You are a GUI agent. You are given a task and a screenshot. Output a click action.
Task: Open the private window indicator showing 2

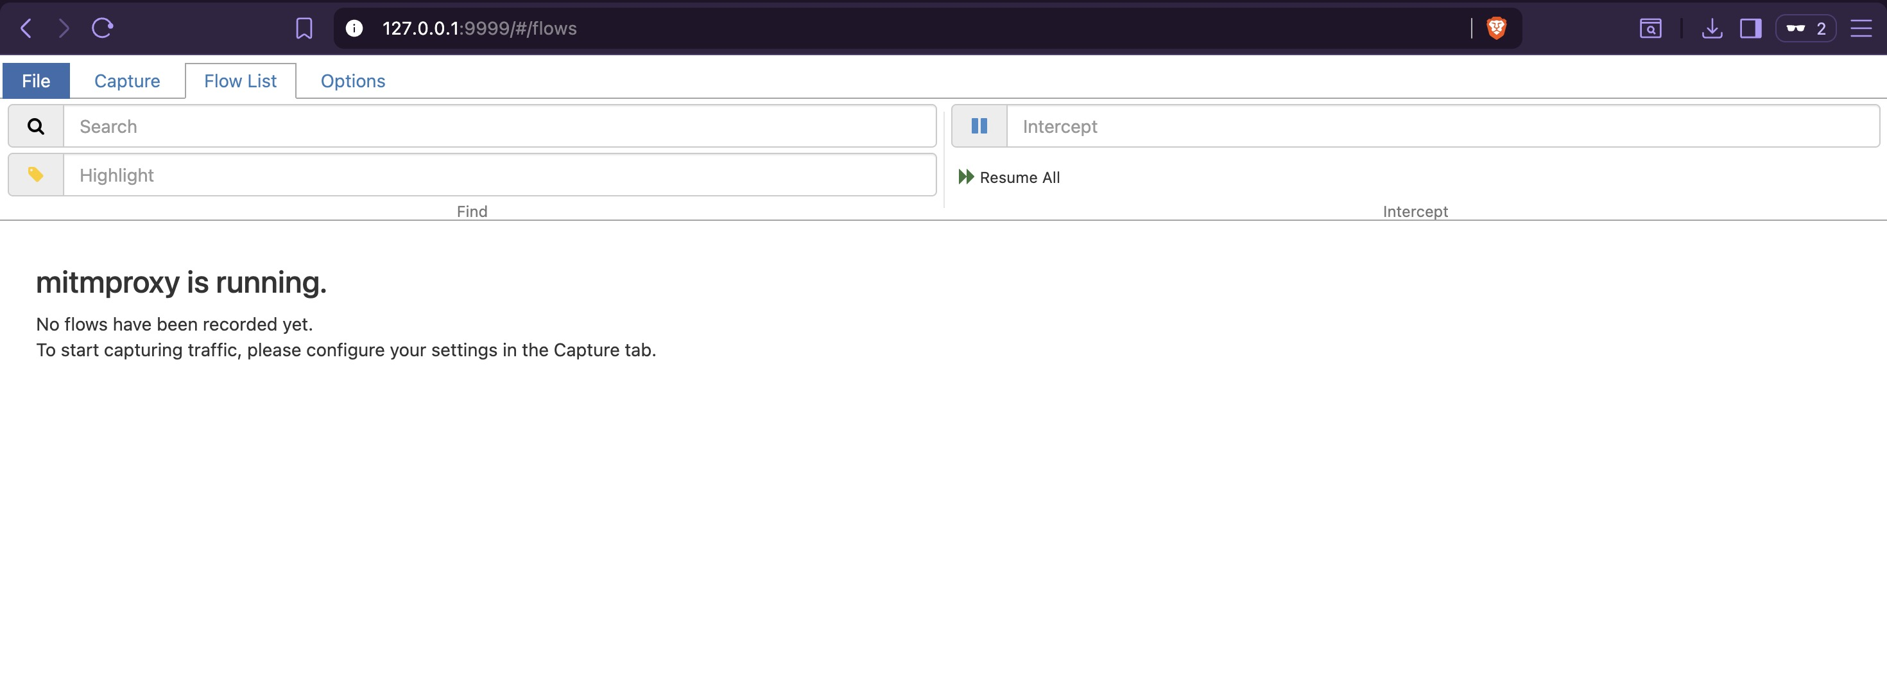(x=1805, y=29)
